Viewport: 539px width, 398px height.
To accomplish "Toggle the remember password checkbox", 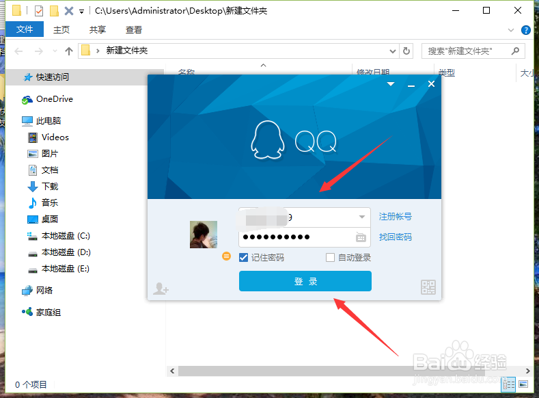I will pos(243,257).
